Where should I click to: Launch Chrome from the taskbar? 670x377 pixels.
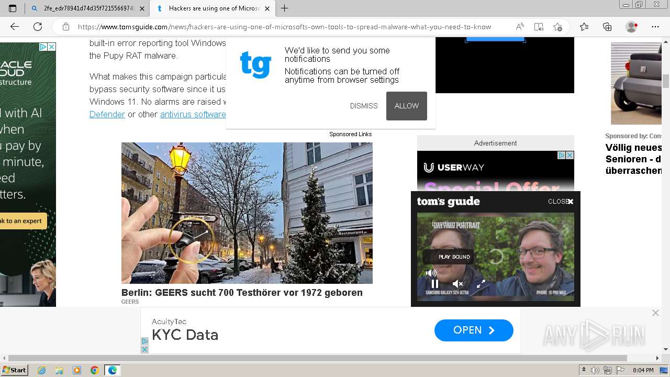(x=94, y=370)
